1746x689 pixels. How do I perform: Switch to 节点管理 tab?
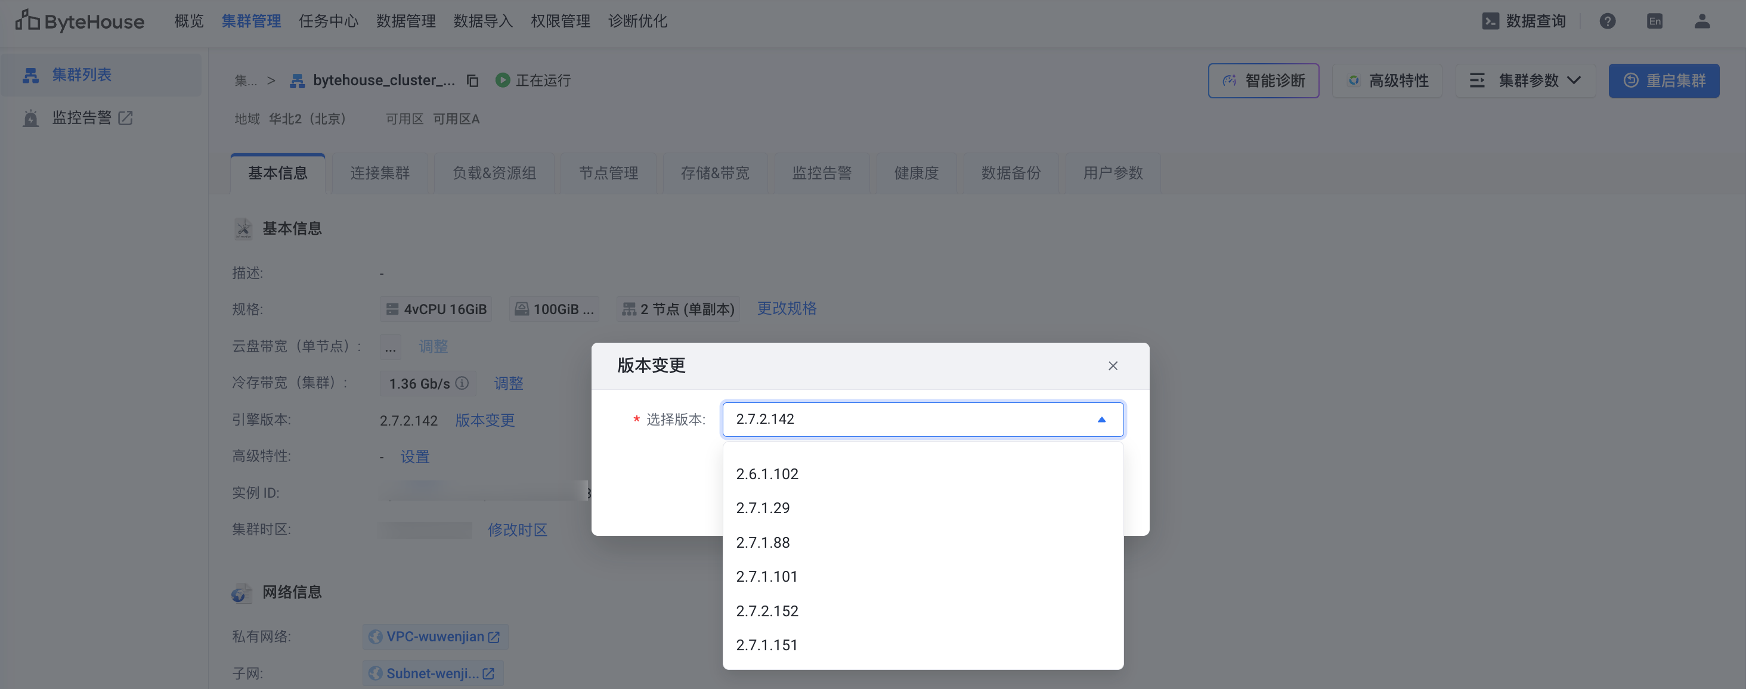tap(608, 173)
